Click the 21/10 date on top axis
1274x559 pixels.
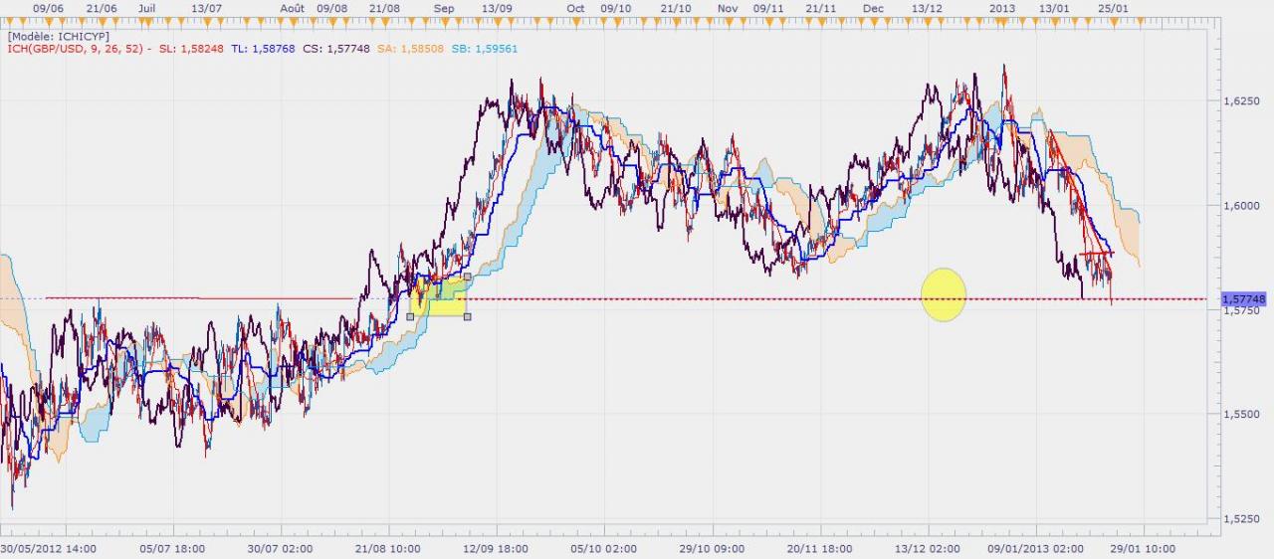676,7
